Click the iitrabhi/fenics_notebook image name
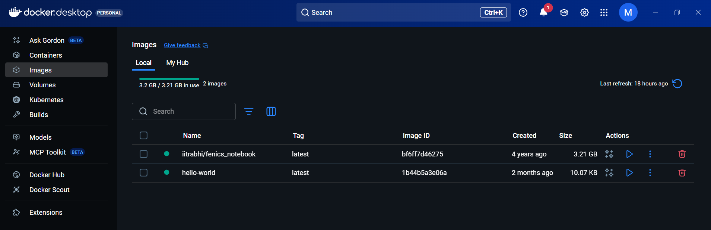This screenshot has height=230, width=711. (x=219, y=154)
